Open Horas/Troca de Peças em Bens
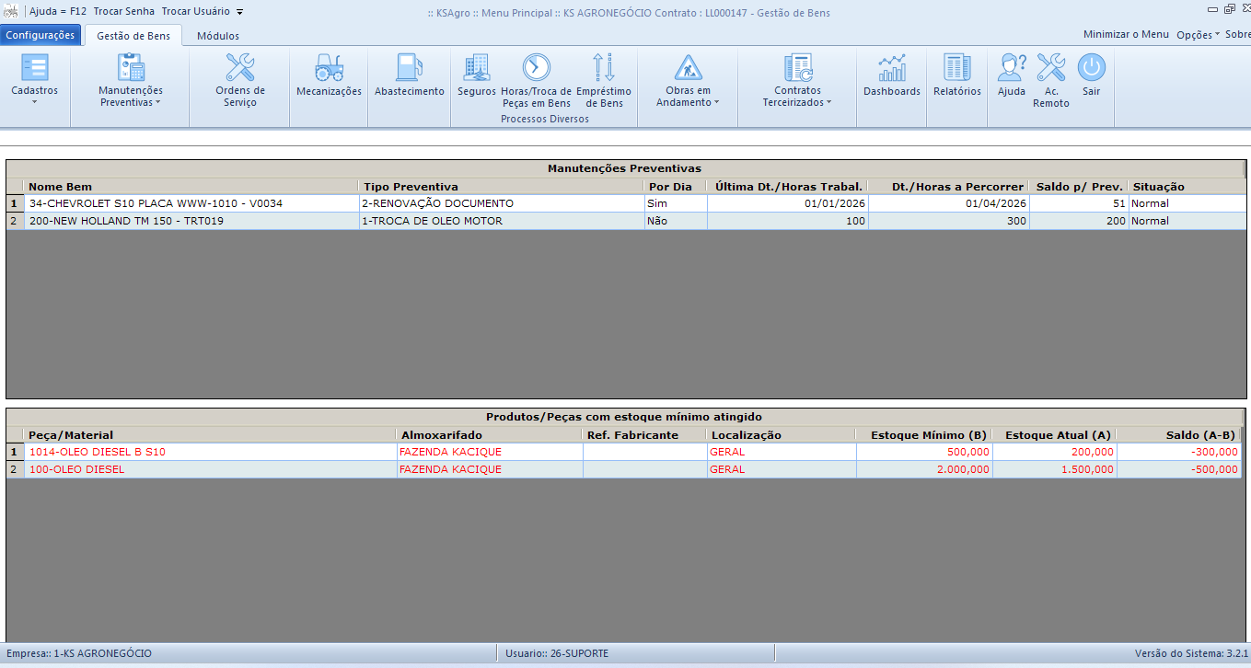 point(536,68)
